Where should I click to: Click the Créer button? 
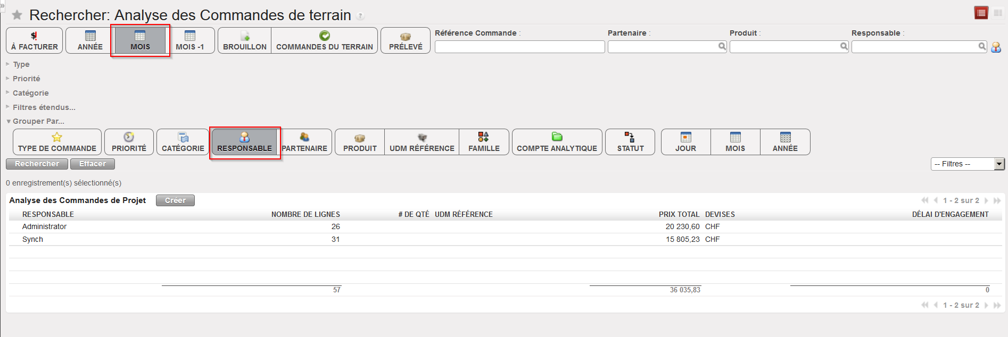(175, 200)
